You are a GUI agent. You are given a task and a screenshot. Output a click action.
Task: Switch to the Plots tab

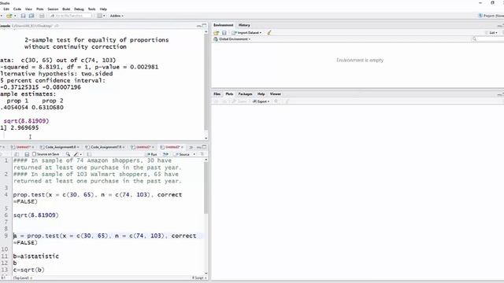pyautogui.click(x=229, y=94)
